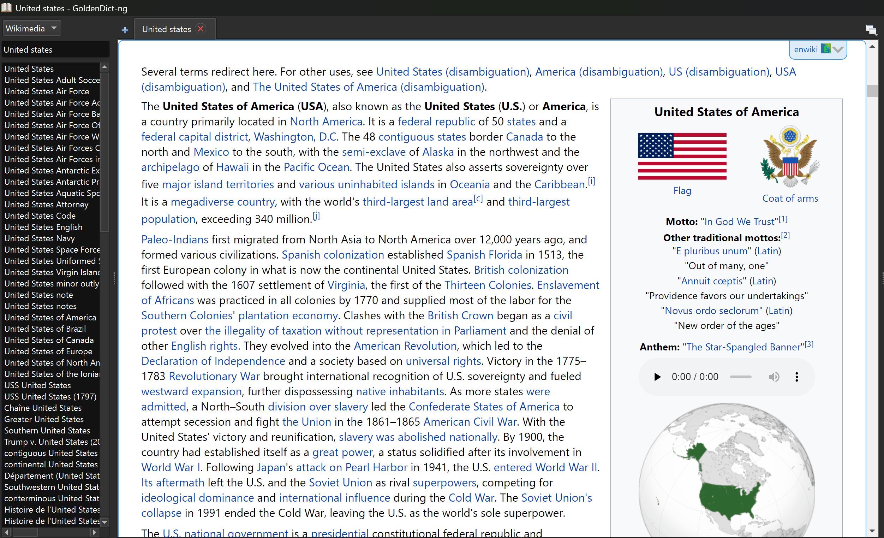Click the GoldenDict book icon in the title bar
This screenshot has width=884, height=538.
(6, 8)
